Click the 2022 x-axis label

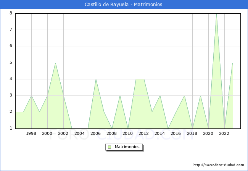point(224,133)
